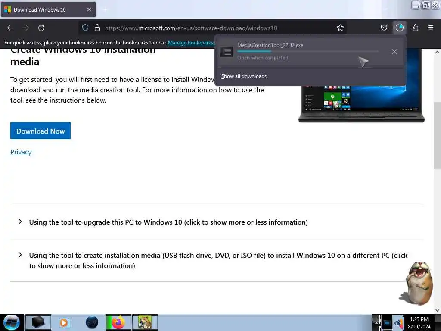
Task: Click the MediaCreationTool file icon in downloads
Action: (x=227, y=52)
